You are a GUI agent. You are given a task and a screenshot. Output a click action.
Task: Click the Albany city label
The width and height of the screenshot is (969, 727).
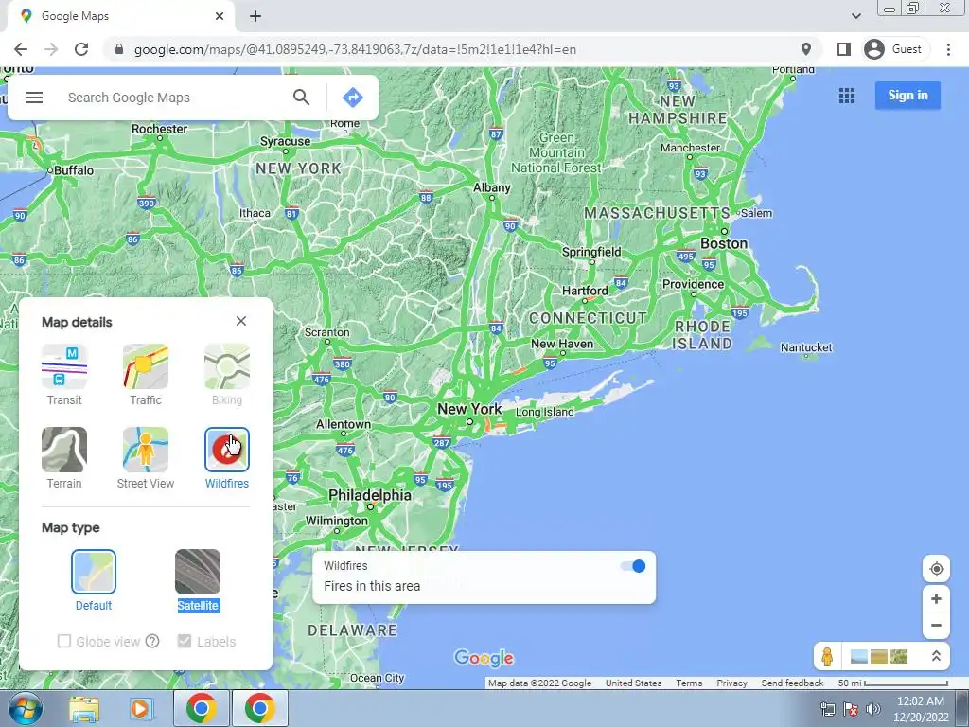pos(492,187)
